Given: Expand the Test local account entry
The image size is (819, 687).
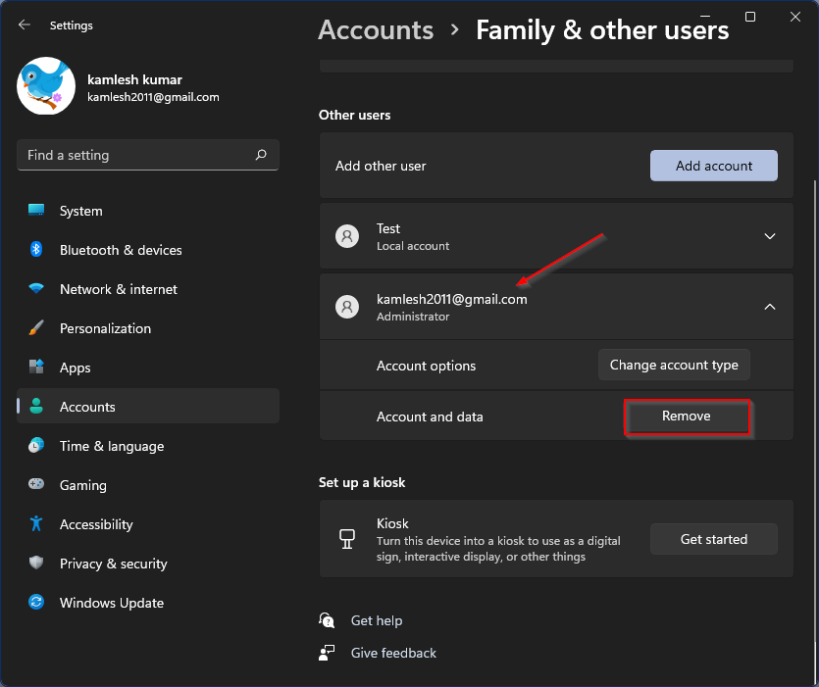Looking at the screenshot, I should click(x=769, y=235).
